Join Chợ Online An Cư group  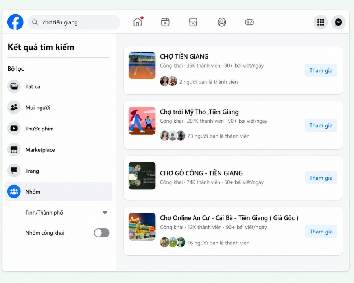pyautogui.click(x=321, y=232)
